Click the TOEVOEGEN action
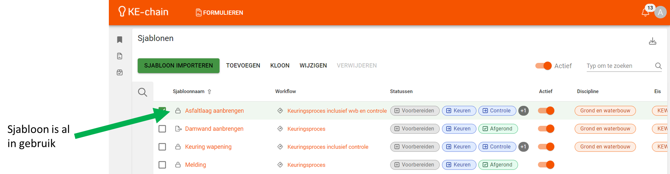This screenshot has height=174, width=670. pyautogui.click(x=243, y=65)
